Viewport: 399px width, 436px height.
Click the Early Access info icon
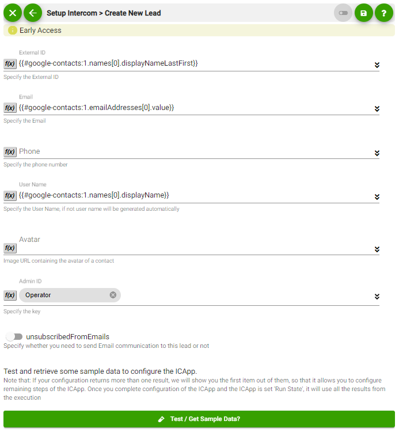[x=12, y=31]
